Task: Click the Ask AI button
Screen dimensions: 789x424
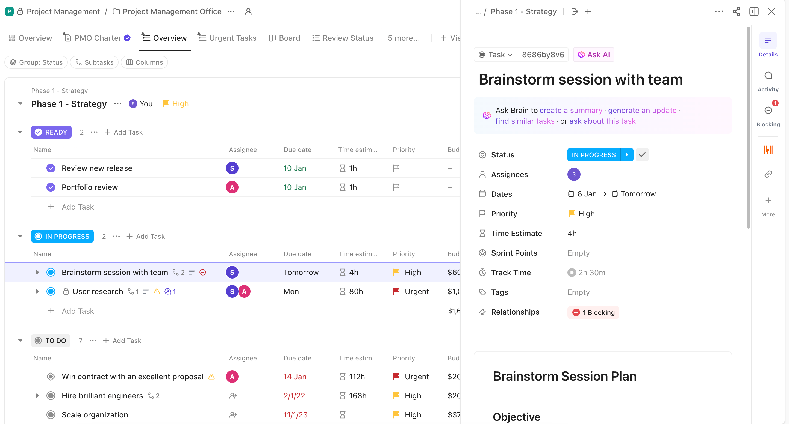Action: point(594,55)
